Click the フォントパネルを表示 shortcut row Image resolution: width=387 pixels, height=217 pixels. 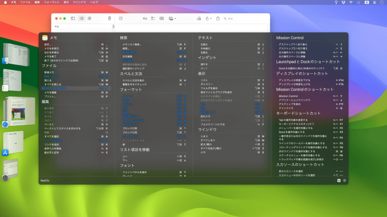tap(154, 172)
